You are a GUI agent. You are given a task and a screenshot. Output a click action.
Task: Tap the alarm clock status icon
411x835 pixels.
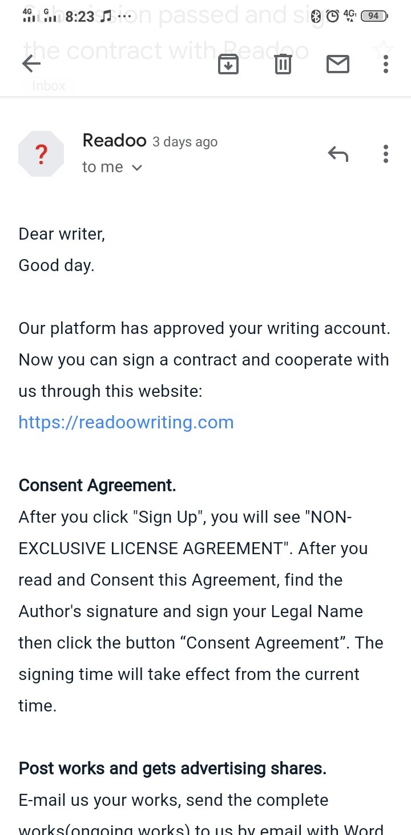click(x=332, y=16)
